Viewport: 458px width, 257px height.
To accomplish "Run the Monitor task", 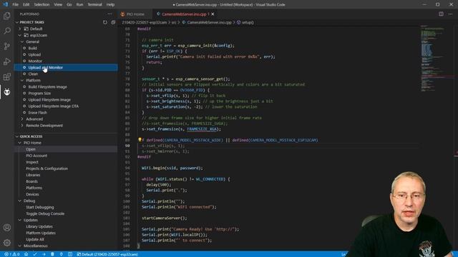I will coord(35,61).
